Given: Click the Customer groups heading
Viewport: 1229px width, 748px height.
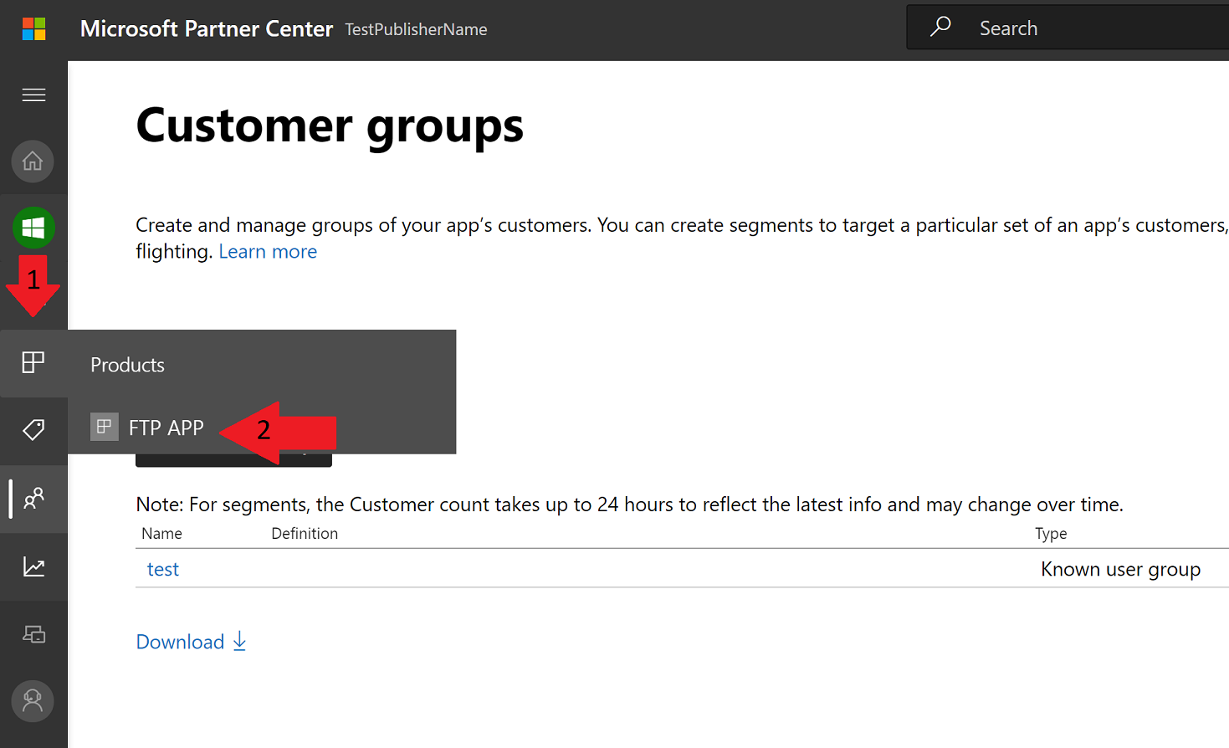Looking at the screenshot, I should coord(330,126).
